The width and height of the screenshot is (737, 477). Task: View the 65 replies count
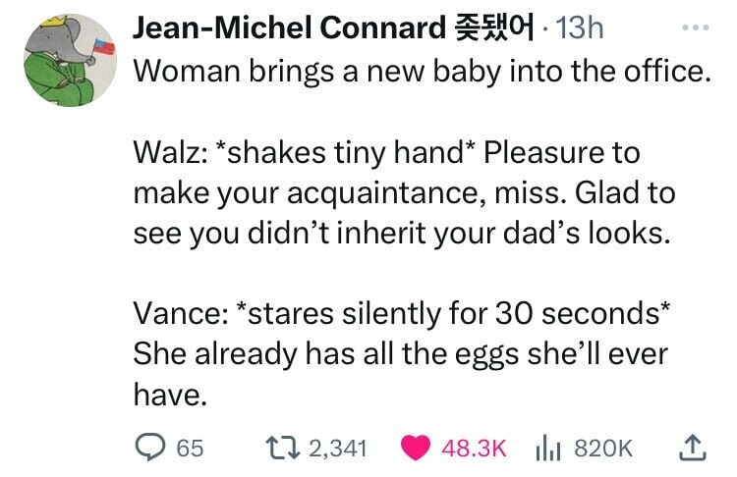tap(190, 448)
